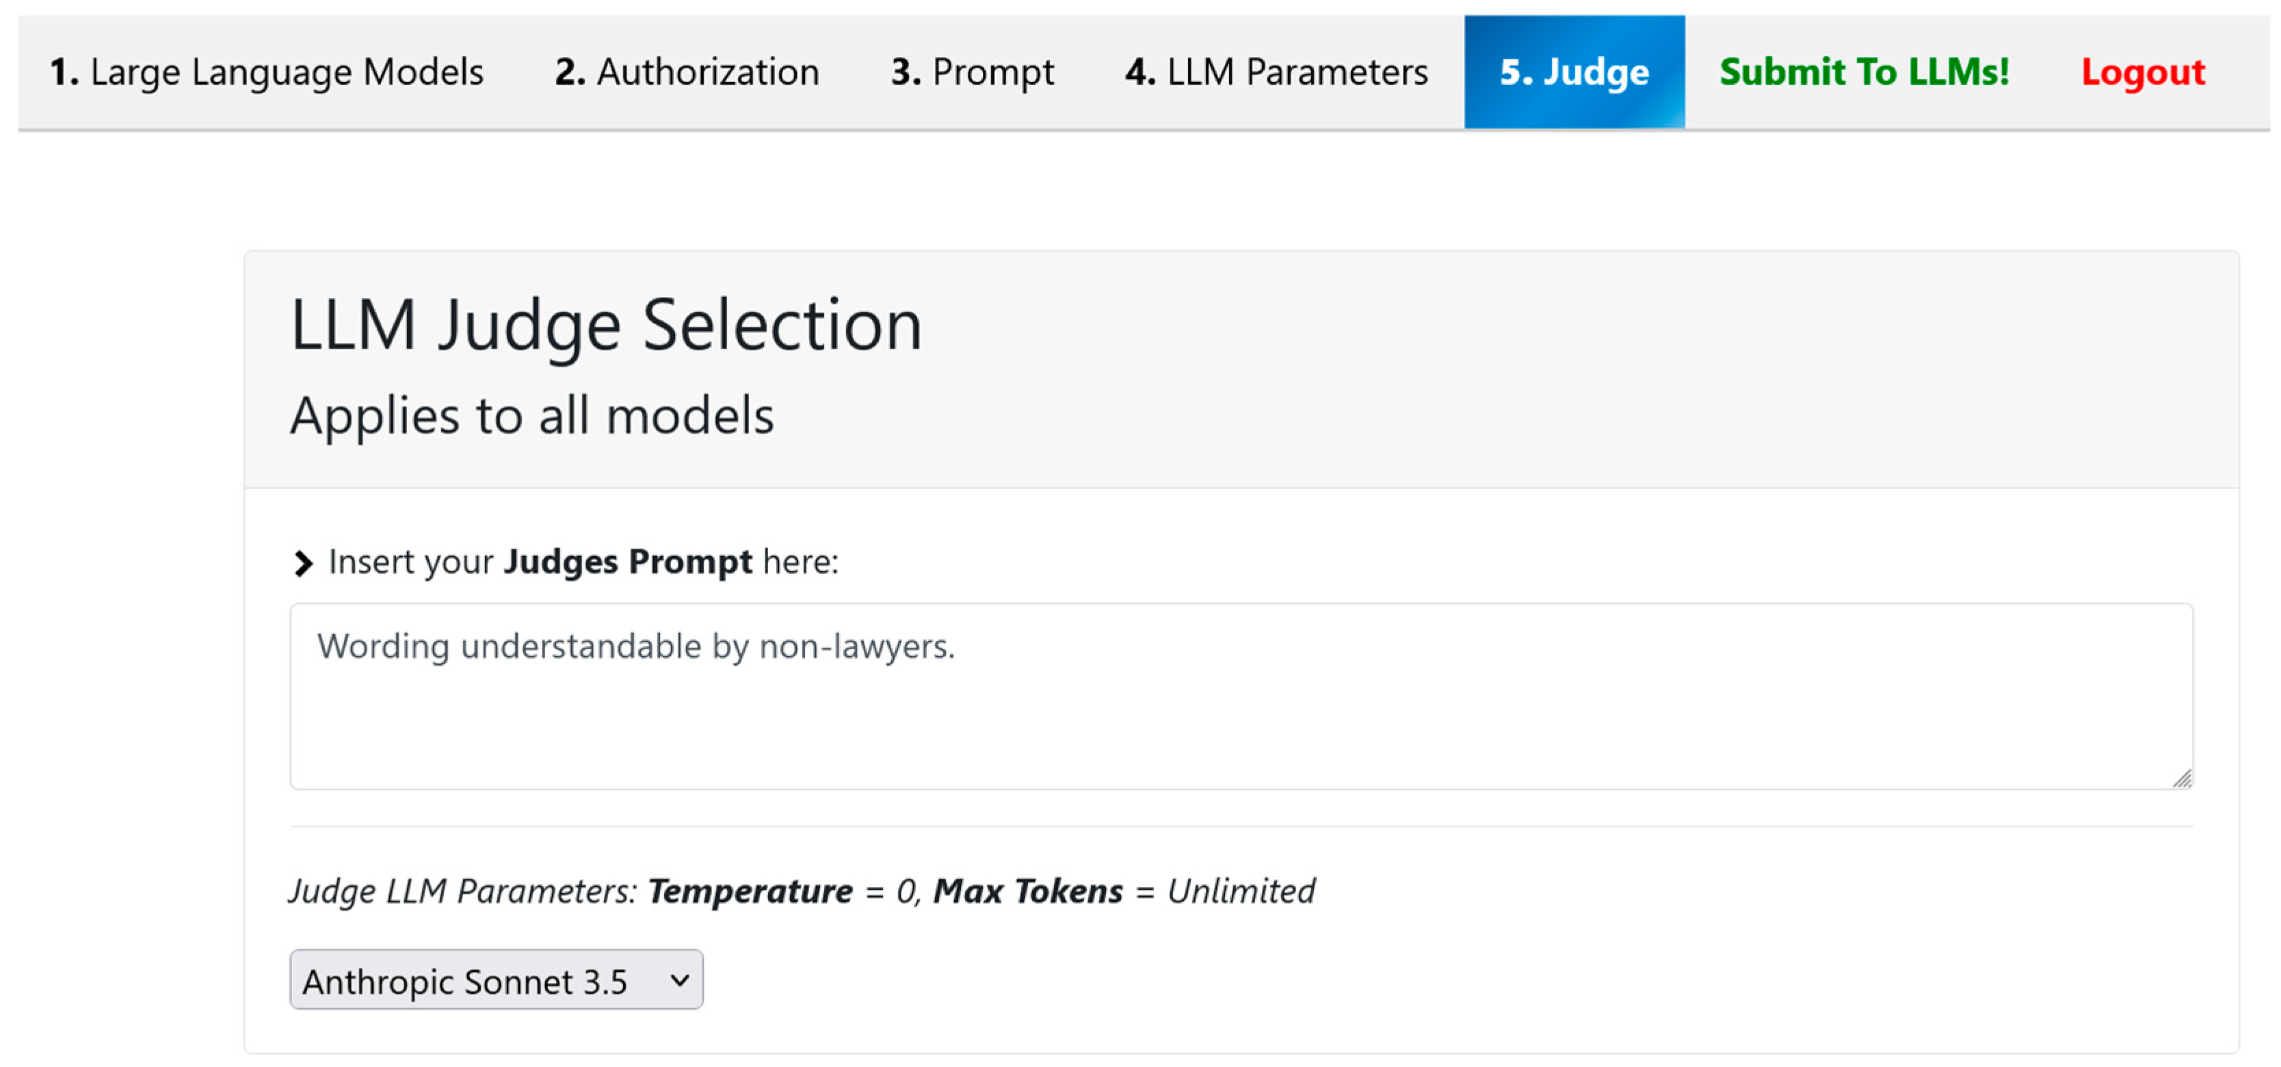Click the placeholder text about non-lawyers
Viewport: 2281px width, 1067px height.
[x=636, y=646]
